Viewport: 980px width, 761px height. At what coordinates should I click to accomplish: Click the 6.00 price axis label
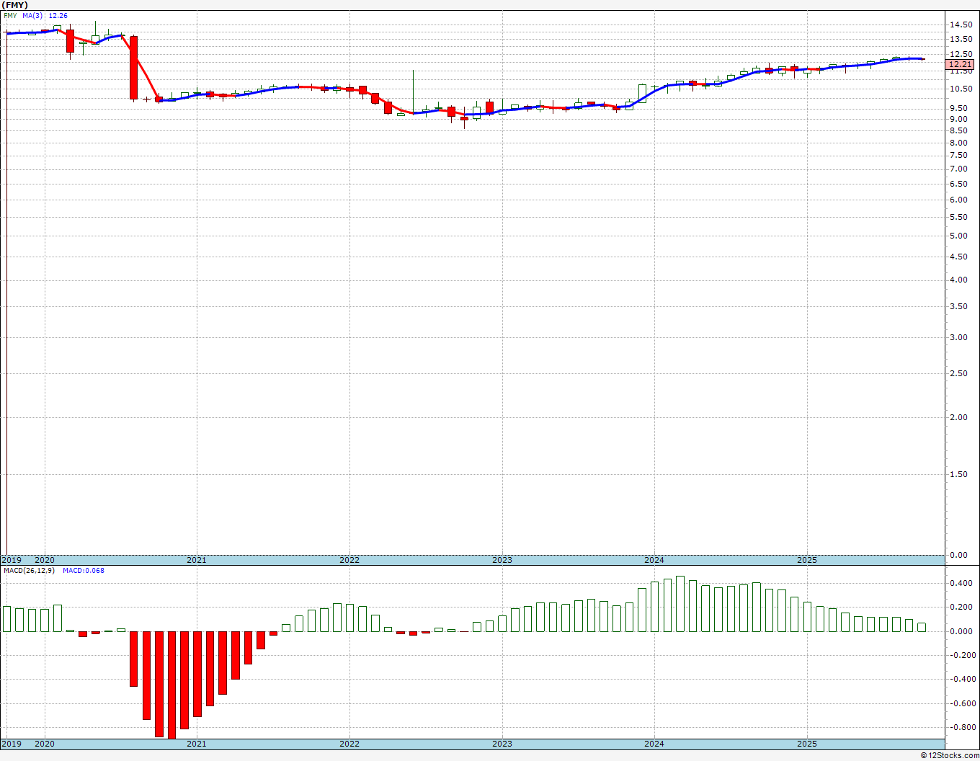tap(960, 200)
